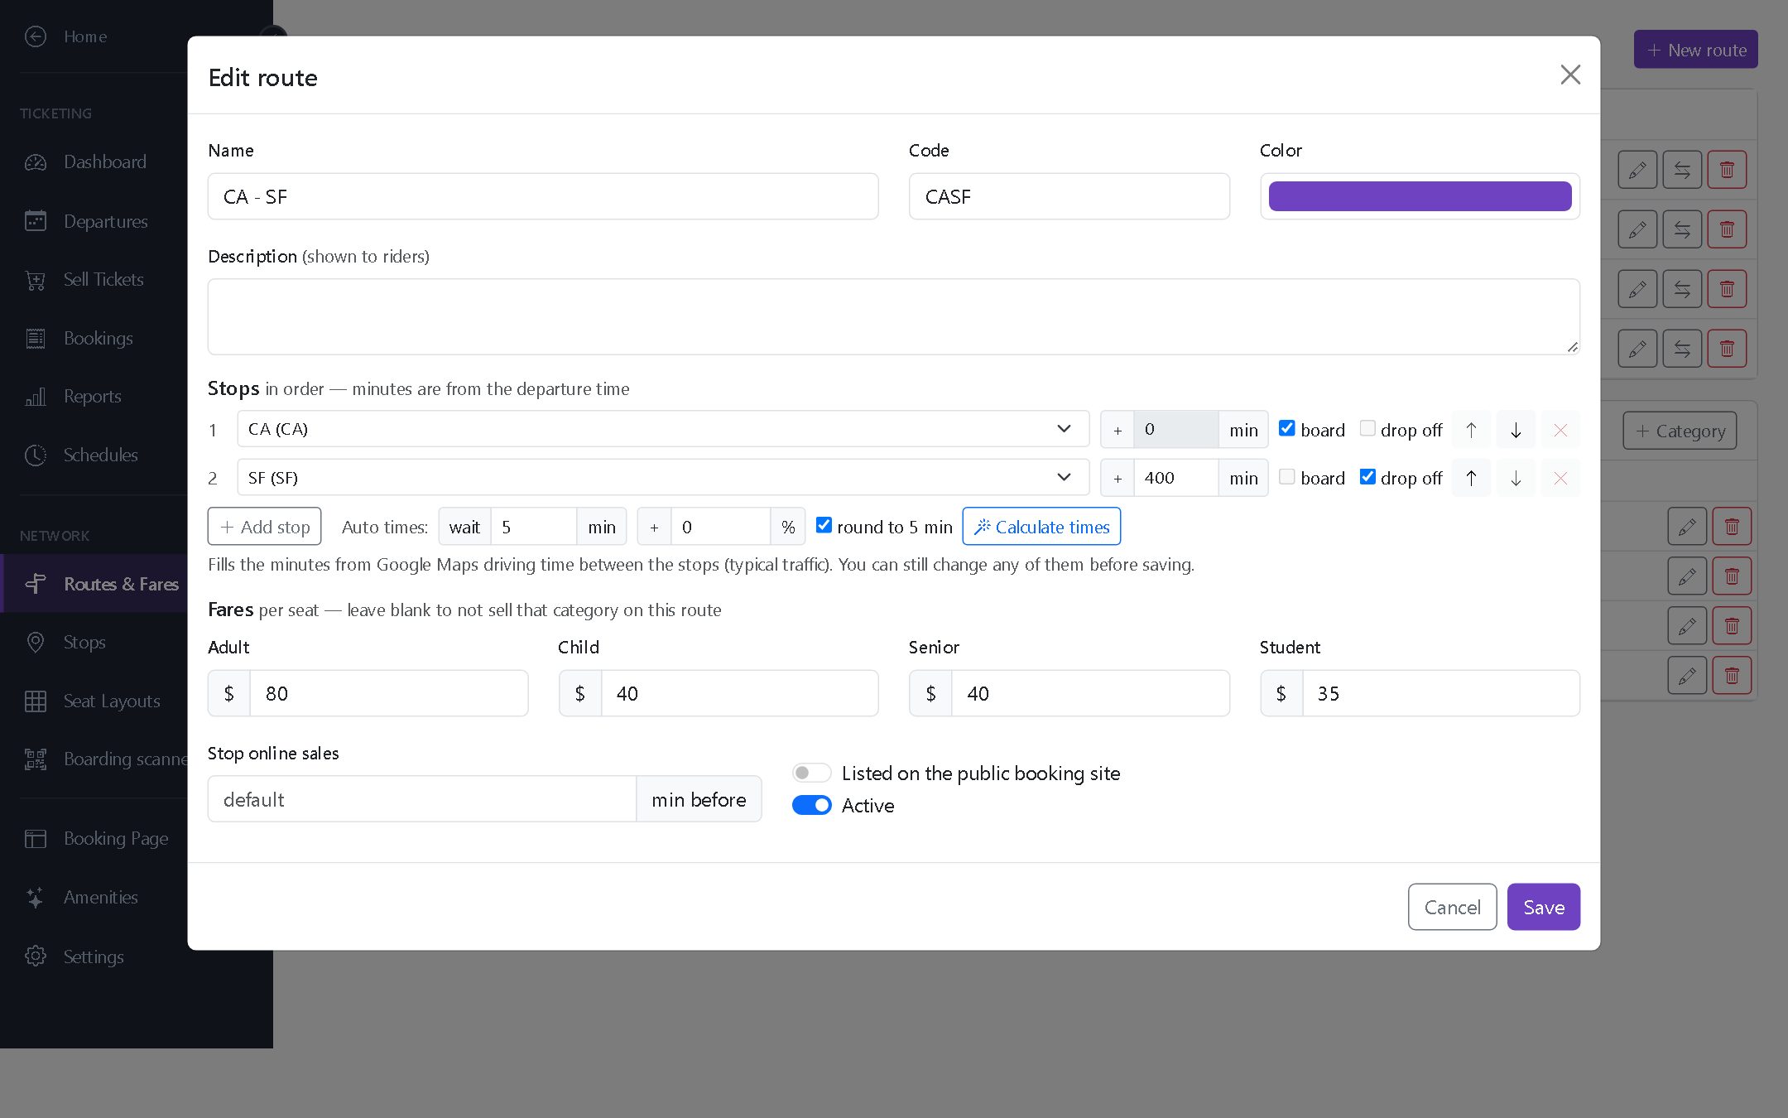The width and height of the screenshot is (1788, 1118).
Task: Open the purple route Color swatch
Action: pos(1420,196)
